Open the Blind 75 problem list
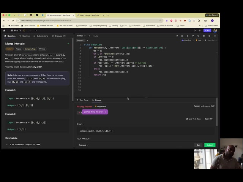 16,30
